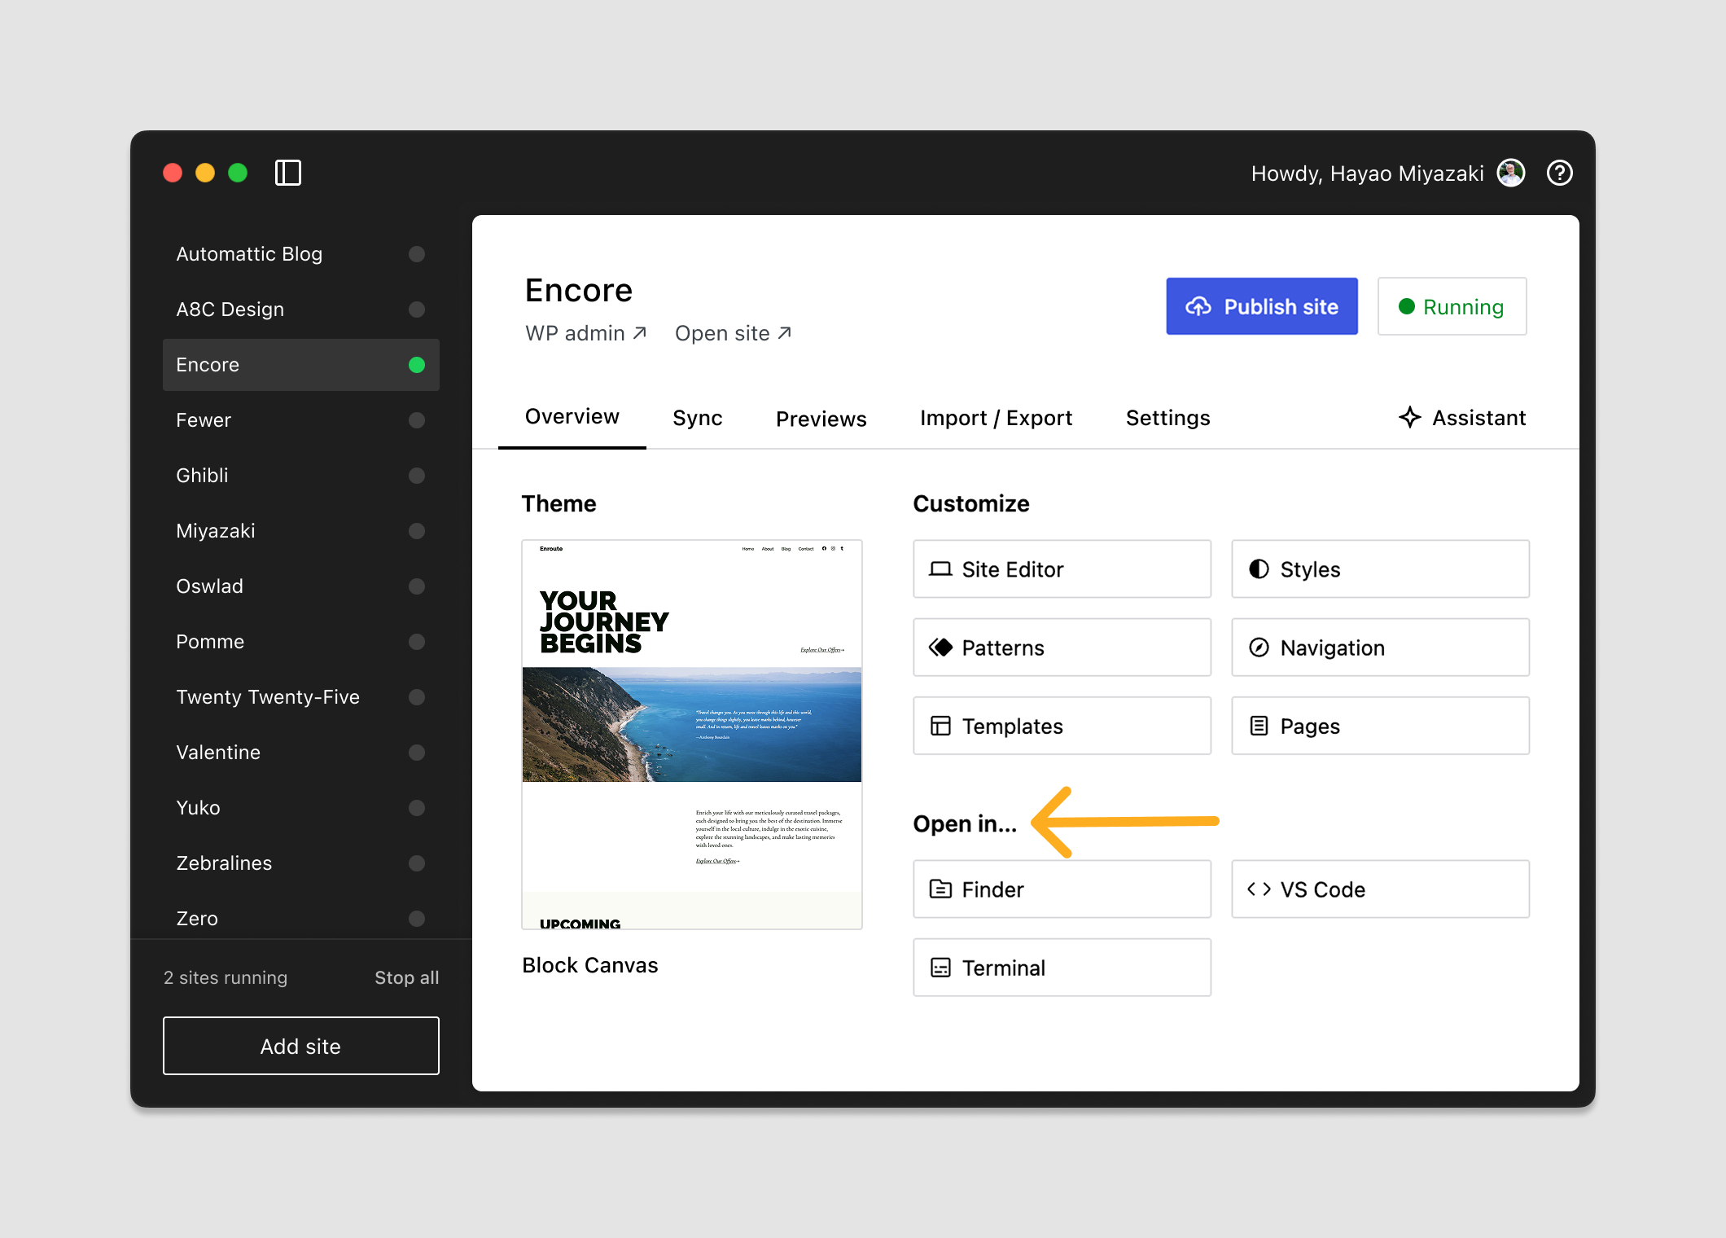This screenshot has height=1238, width=1726.
Task: Switch to the Sync tab
Action: (697, 418)
